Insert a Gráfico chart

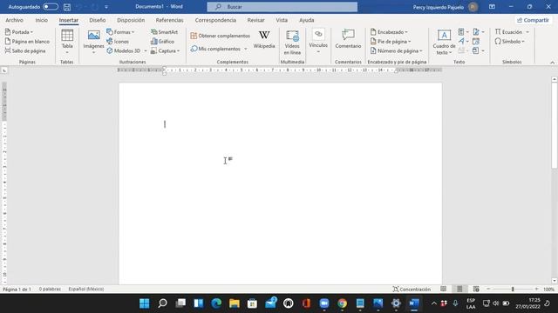point(163,42)
